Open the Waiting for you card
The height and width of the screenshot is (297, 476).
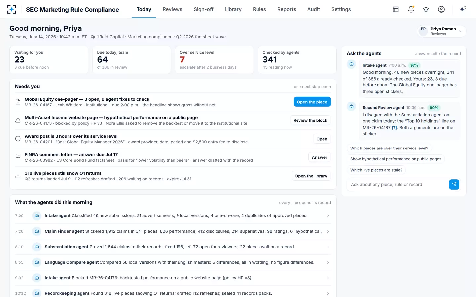[x=49, y=60]
